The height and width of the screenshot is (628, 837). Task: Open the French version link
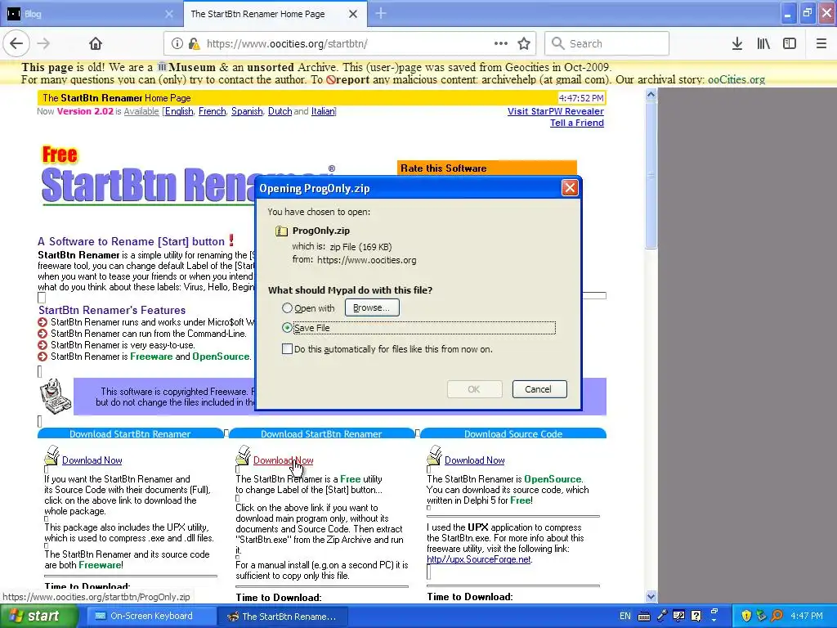click(x=213, y=111)
